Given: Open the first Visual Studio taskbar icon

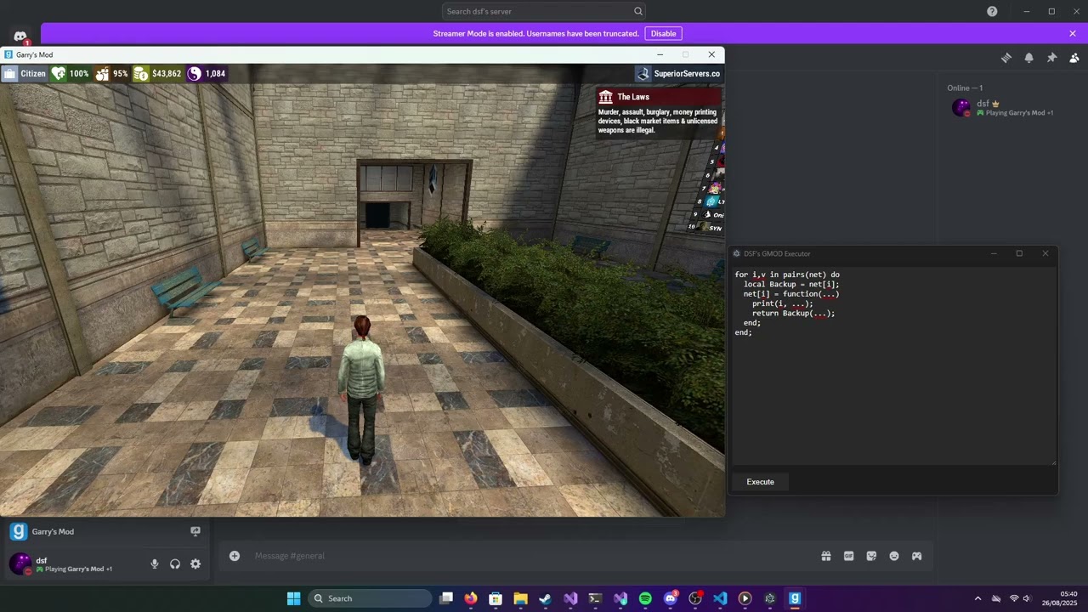Looking at the screenshot, I should click(x=570, y=598).
